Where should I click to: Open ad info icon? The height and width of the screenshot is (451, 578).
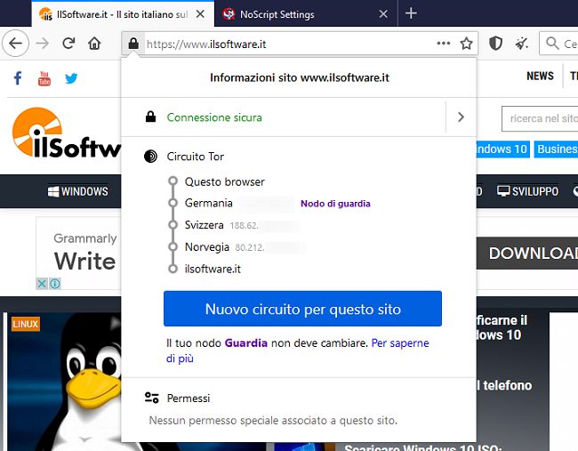coord(55,284)
